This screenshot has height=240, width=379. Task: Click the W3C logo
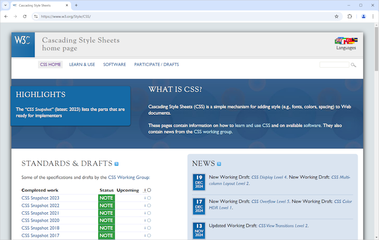[23, 41]
